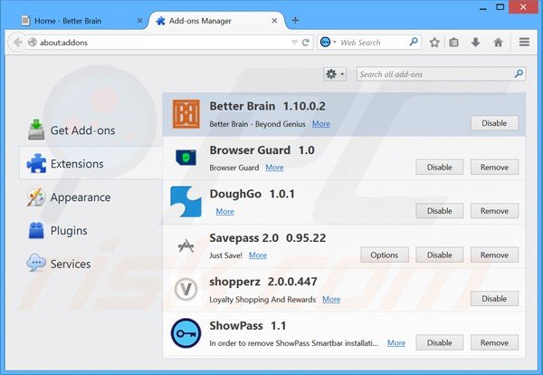Click the back navigation arrow

pyautogui.click(x=17, y=43)
